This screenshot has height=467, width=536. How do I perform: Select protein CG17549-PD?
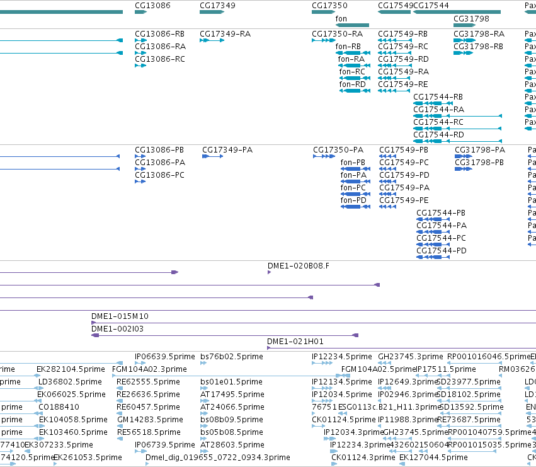pos(404,175)
